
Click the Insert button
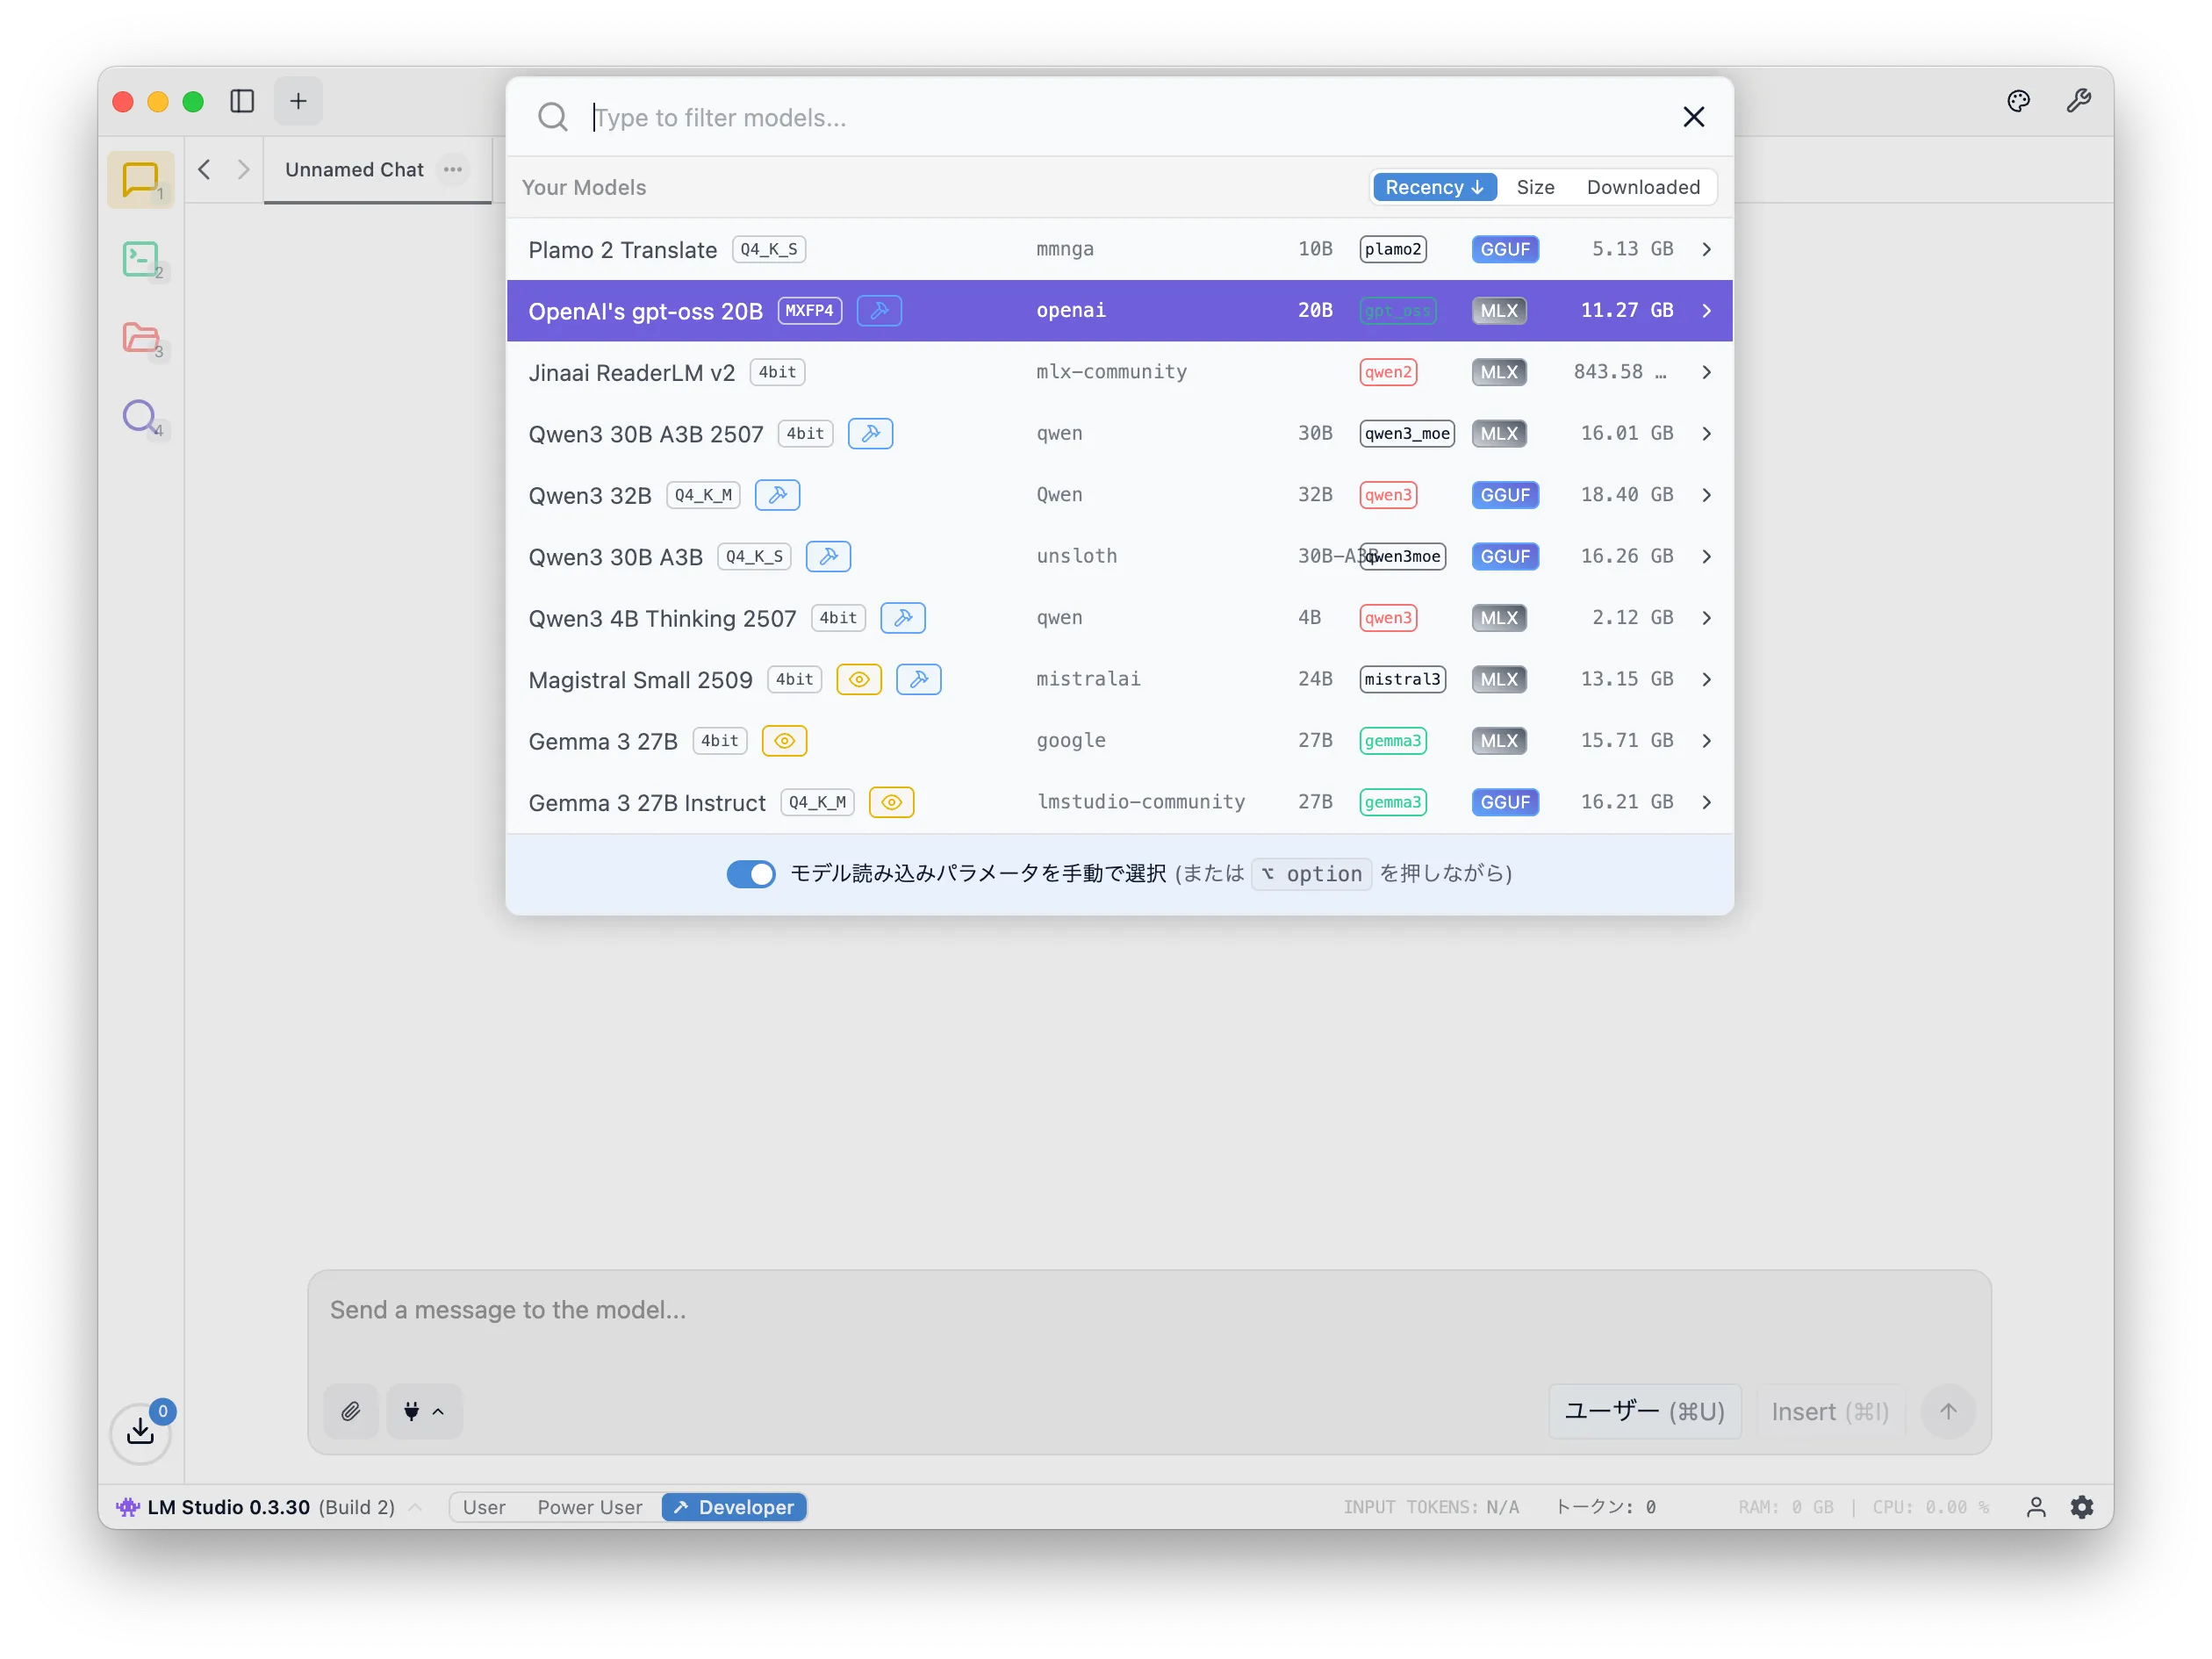[1829, 1411]
